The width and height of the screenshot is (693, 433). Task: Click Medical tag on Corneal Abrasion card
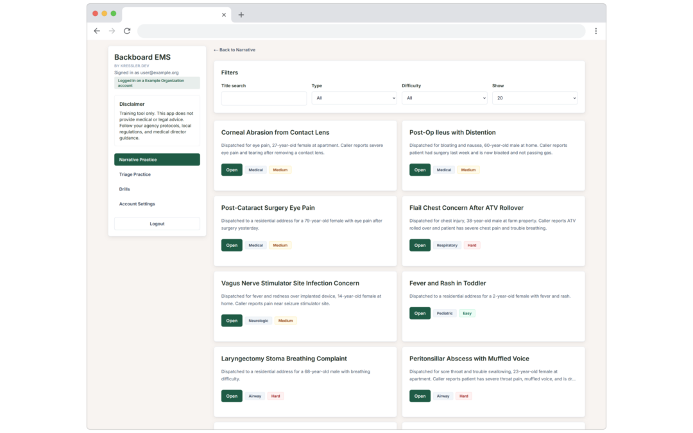tap(255, 170)
